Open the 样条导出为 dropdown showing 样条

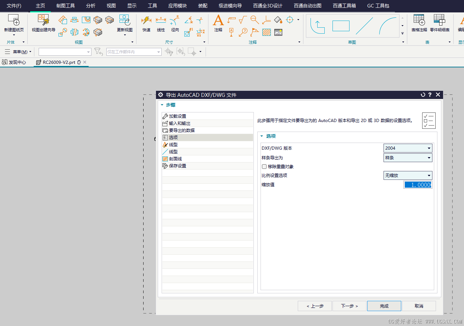(408, 158)
